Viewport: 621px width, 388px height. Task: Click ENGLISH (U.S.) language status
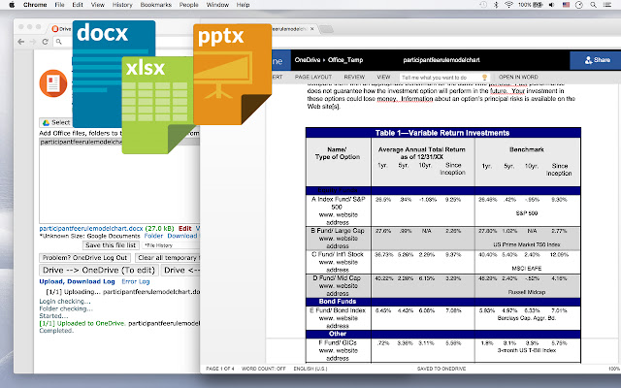(x=310, y=369)
